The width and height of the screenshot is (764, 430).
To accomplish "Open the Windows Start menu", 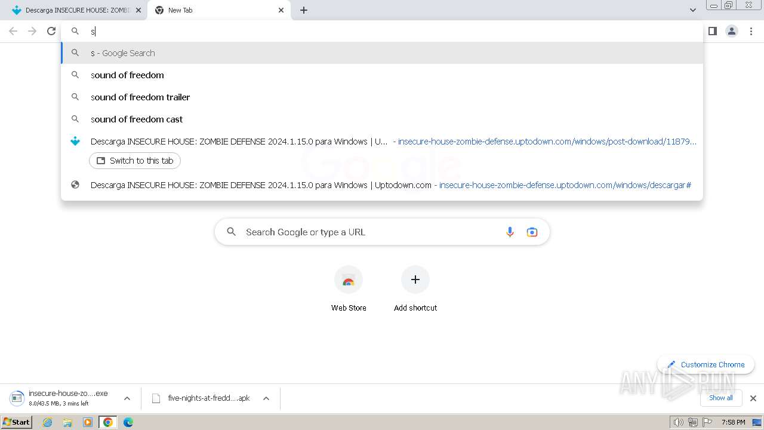I will coord(16,422).
